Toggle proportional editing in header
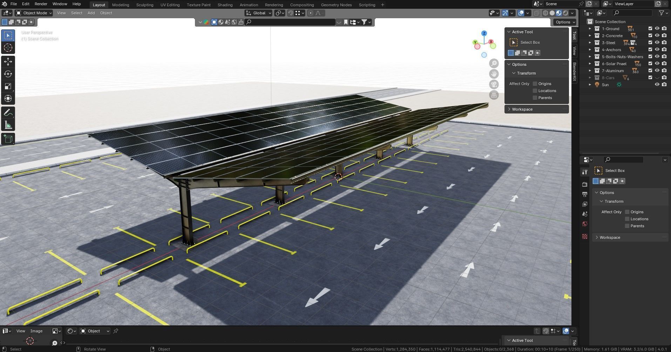The image size is (671, 352). (x=310, y=13)
